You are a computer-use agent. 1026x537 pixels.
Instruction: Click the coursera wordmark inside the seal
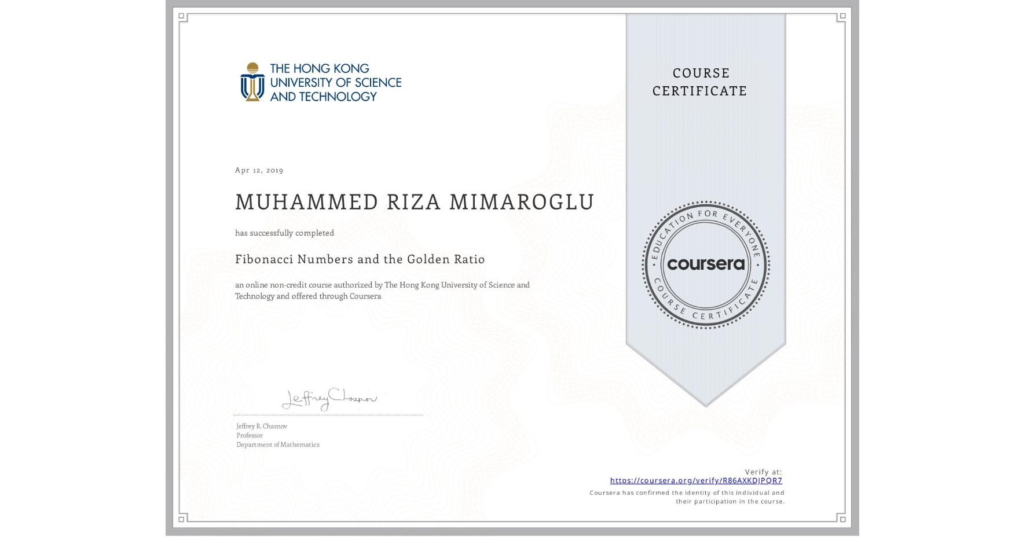pos(704,264)
